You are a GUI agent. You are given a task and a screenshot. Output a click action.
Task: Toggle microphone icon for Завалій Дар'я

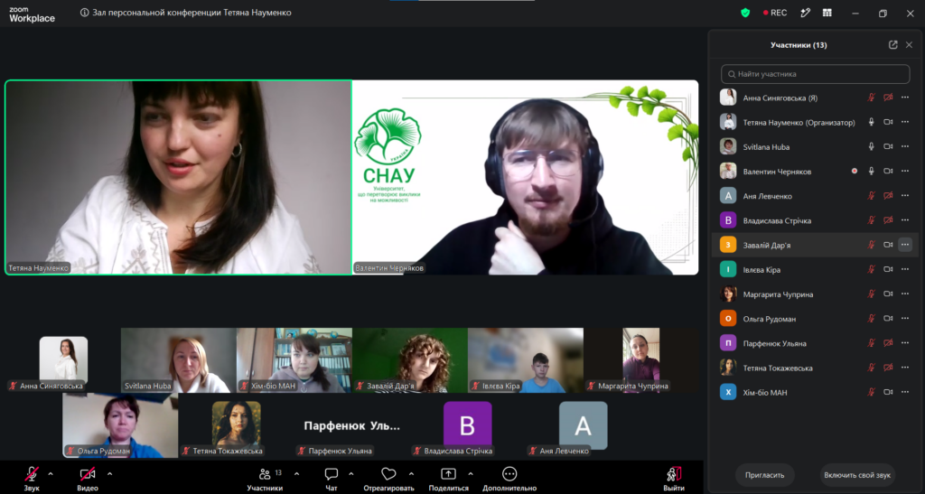click(872, 245)
